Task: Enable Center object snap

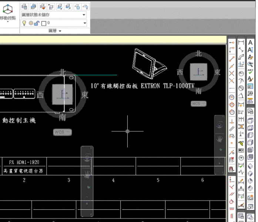Action: pos(232,97)
